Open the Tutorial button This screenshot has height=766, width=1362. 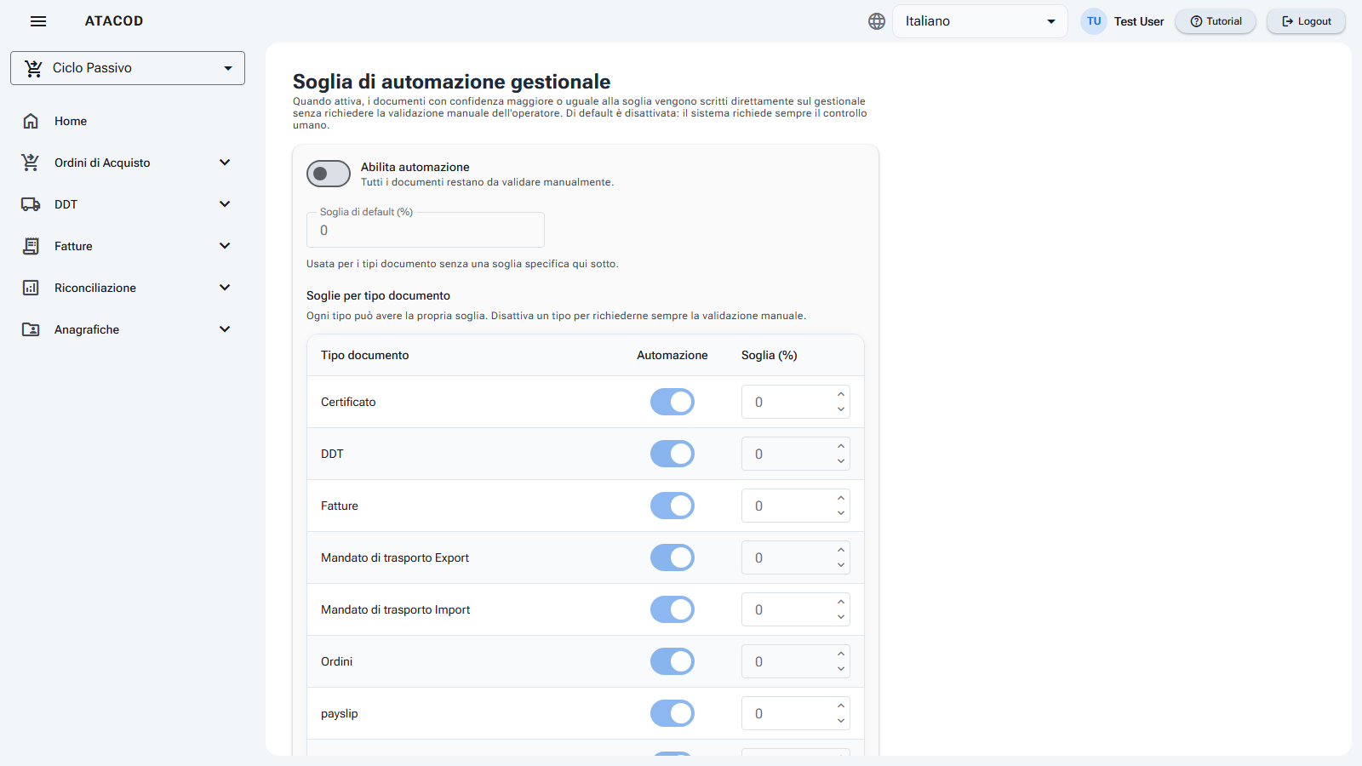tap(1216, 21)
